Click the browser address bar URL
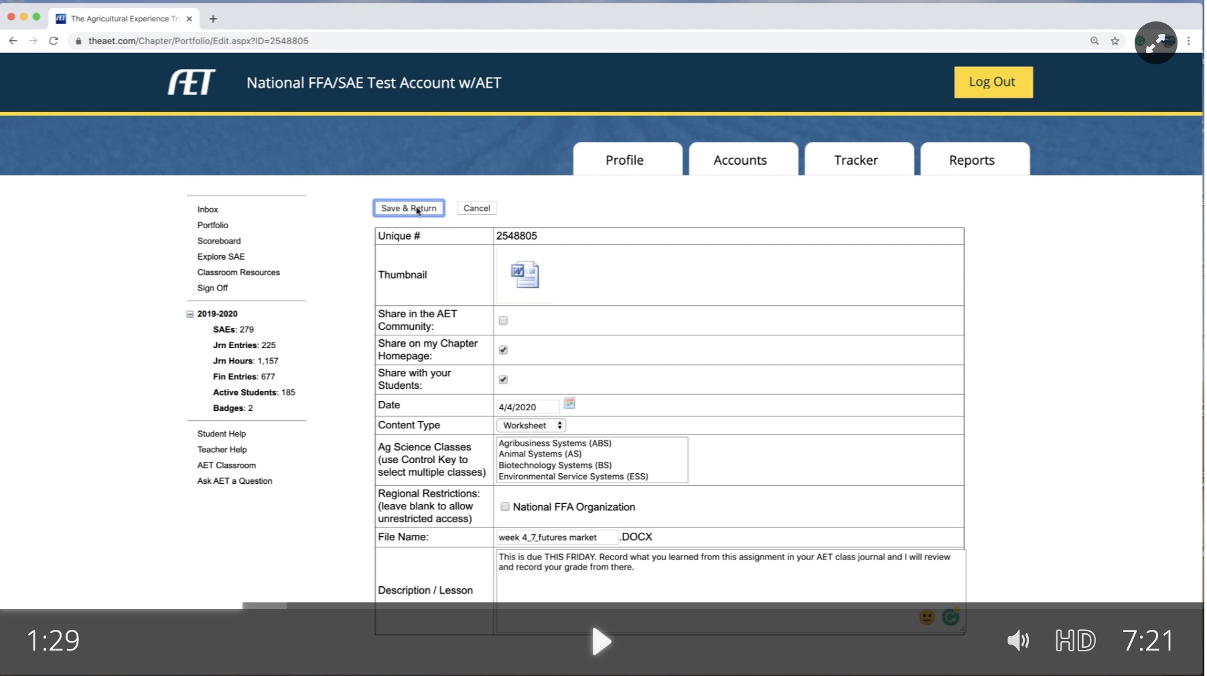1207x676 pixels. [x=198, y=41]
